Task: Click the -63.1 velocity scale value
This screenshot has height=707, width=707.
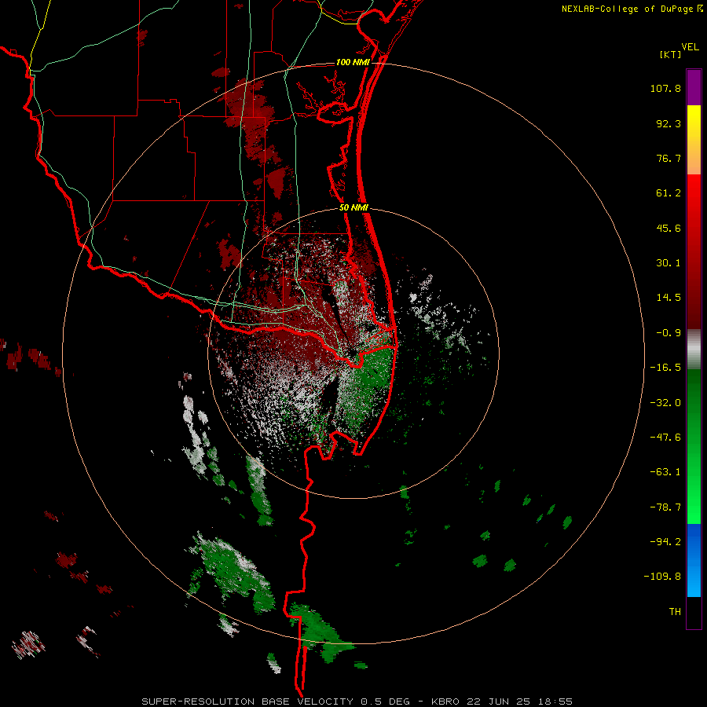Action: tap(665, 472)
